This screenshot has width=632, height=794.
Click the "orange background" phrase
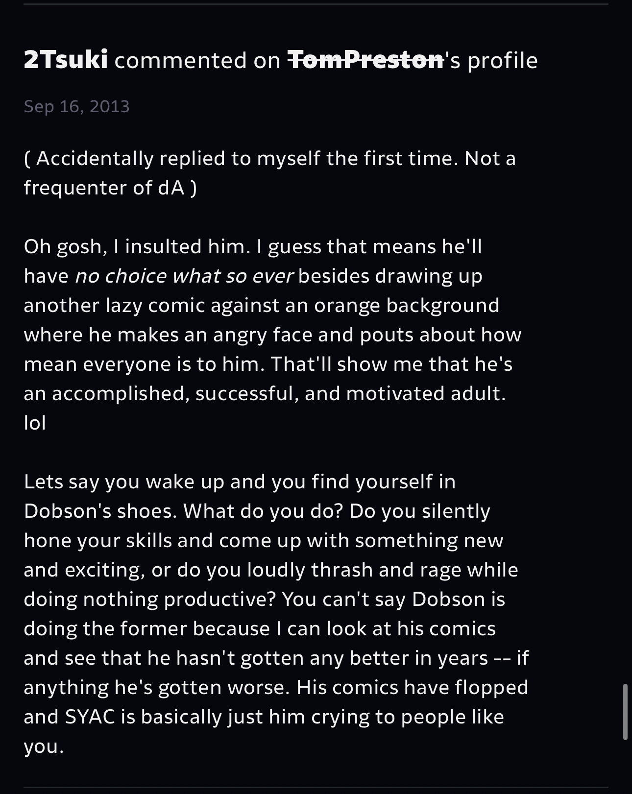point(407,305)
